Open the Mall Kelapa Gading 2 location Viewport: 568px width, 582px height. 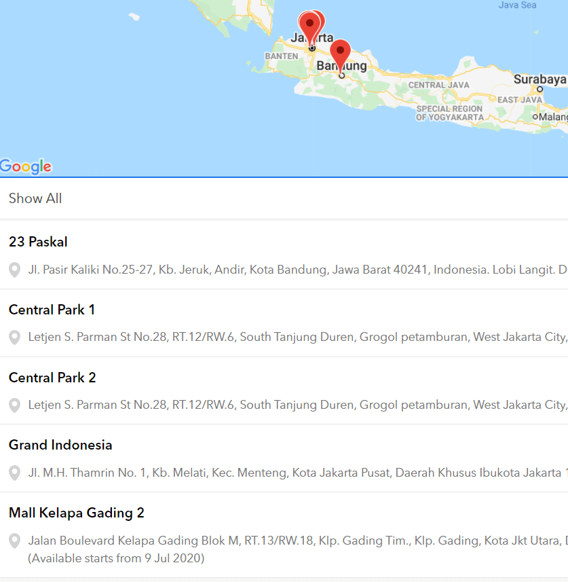click(x=77, y=513)
